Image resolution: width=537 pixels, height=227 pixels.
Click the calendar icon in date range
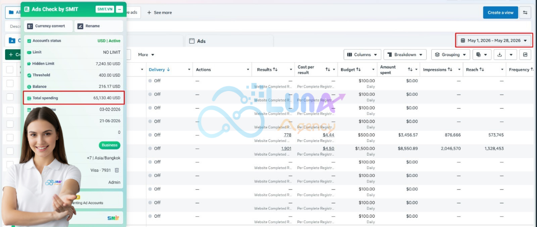[x=463, y=40]
